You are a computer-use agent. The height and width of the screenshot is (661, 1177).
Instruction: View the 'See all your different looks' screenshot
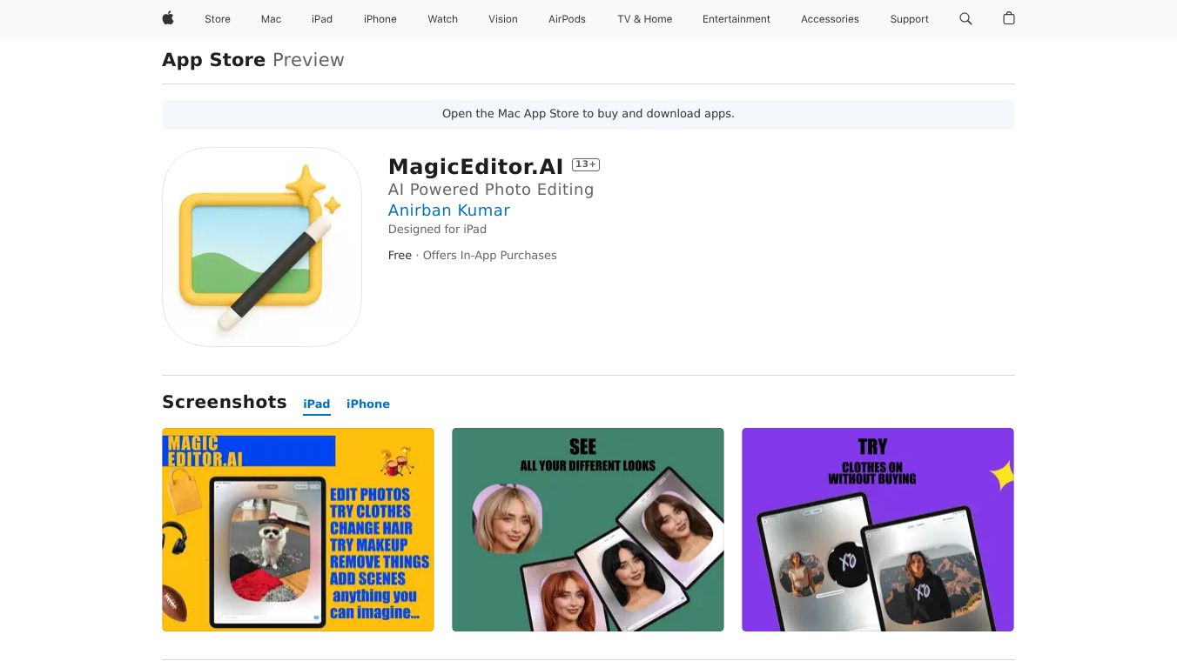pos(588,530)
